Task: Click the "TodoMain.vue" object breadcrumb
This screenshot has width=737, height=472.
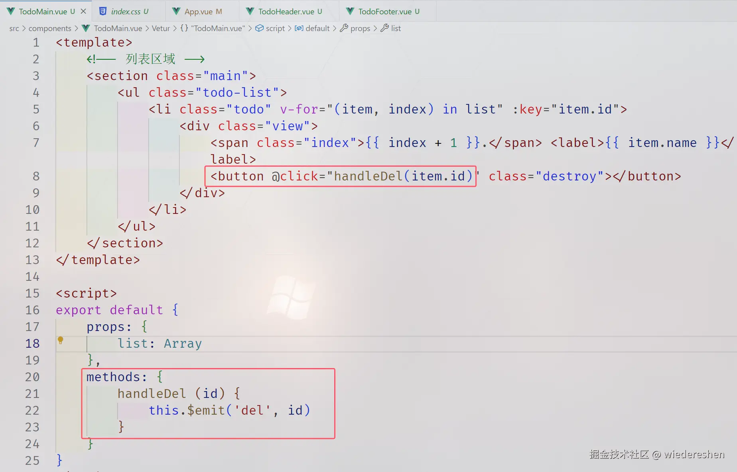Action: tap(218, 28)
